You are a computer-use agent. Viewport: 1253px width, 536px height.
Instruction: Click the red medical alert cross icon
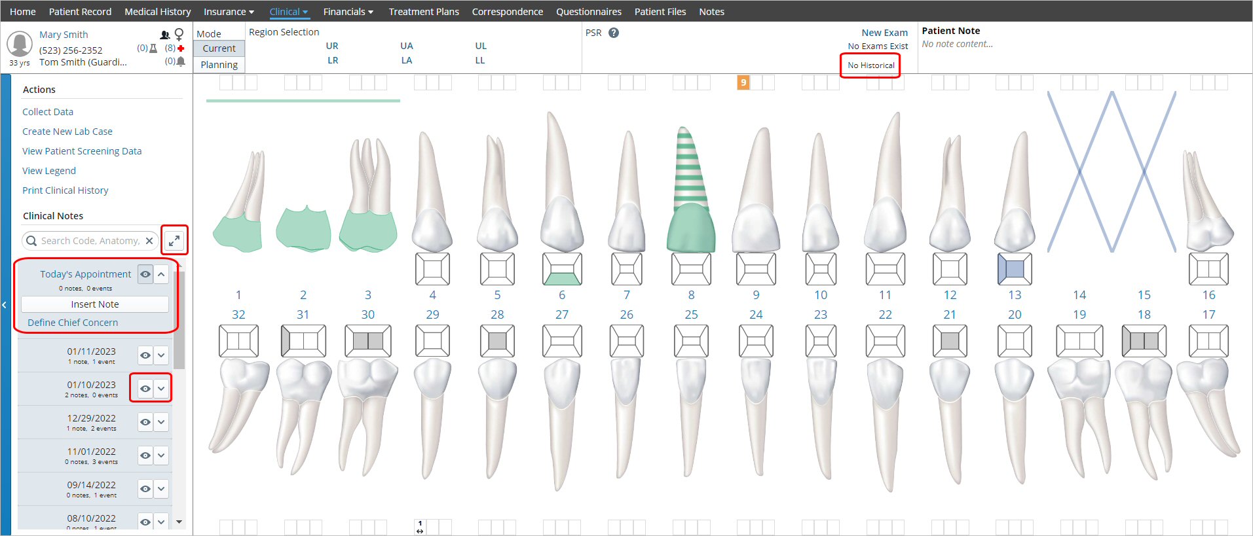click(x=181, y=48)
